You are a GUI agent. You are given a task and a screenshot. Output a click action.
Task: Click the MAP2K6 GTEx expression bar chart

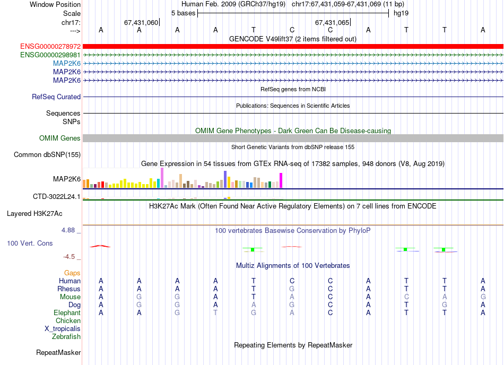point(183,178)
